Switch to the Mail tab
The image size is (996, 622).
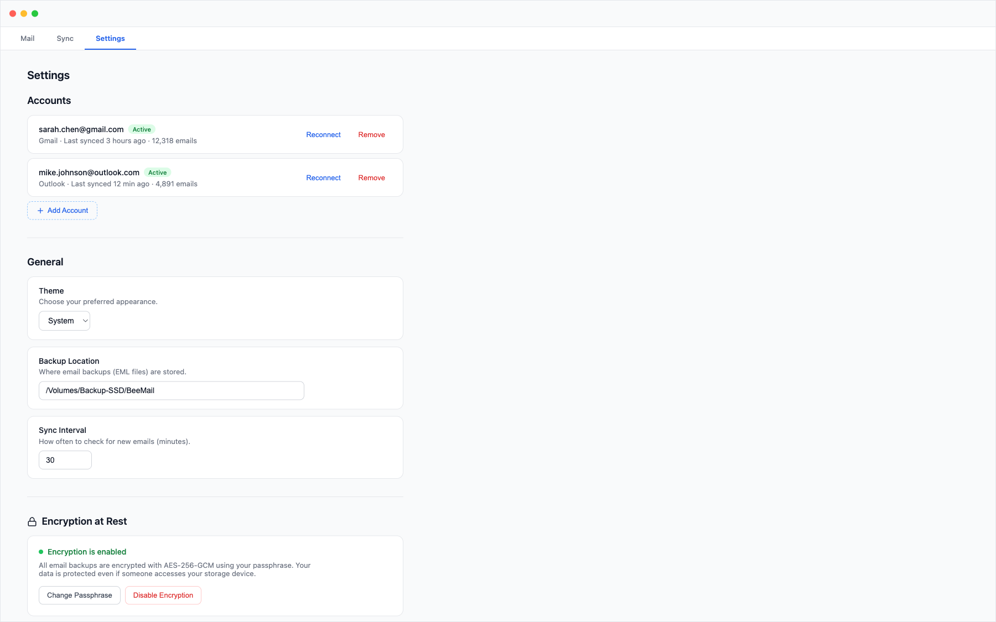click(27, 38)
